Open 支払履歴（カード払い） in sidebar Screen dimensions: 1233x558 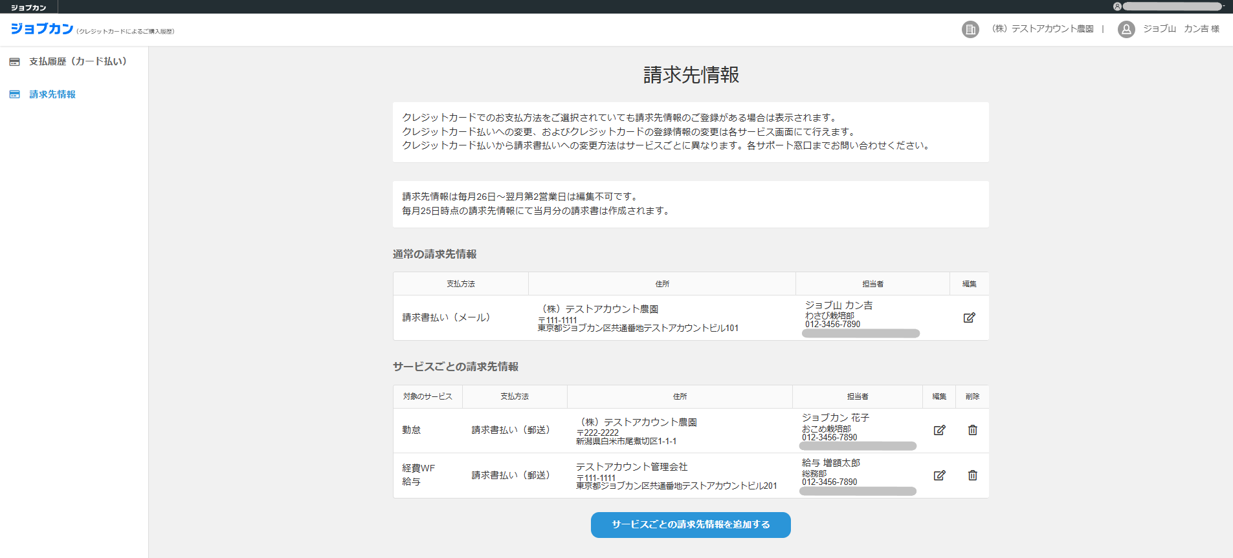78,61
